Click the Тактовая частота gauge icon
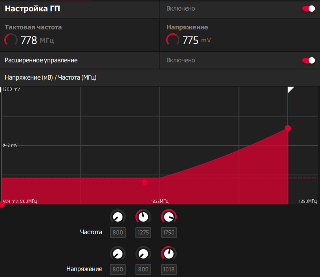 11,40
